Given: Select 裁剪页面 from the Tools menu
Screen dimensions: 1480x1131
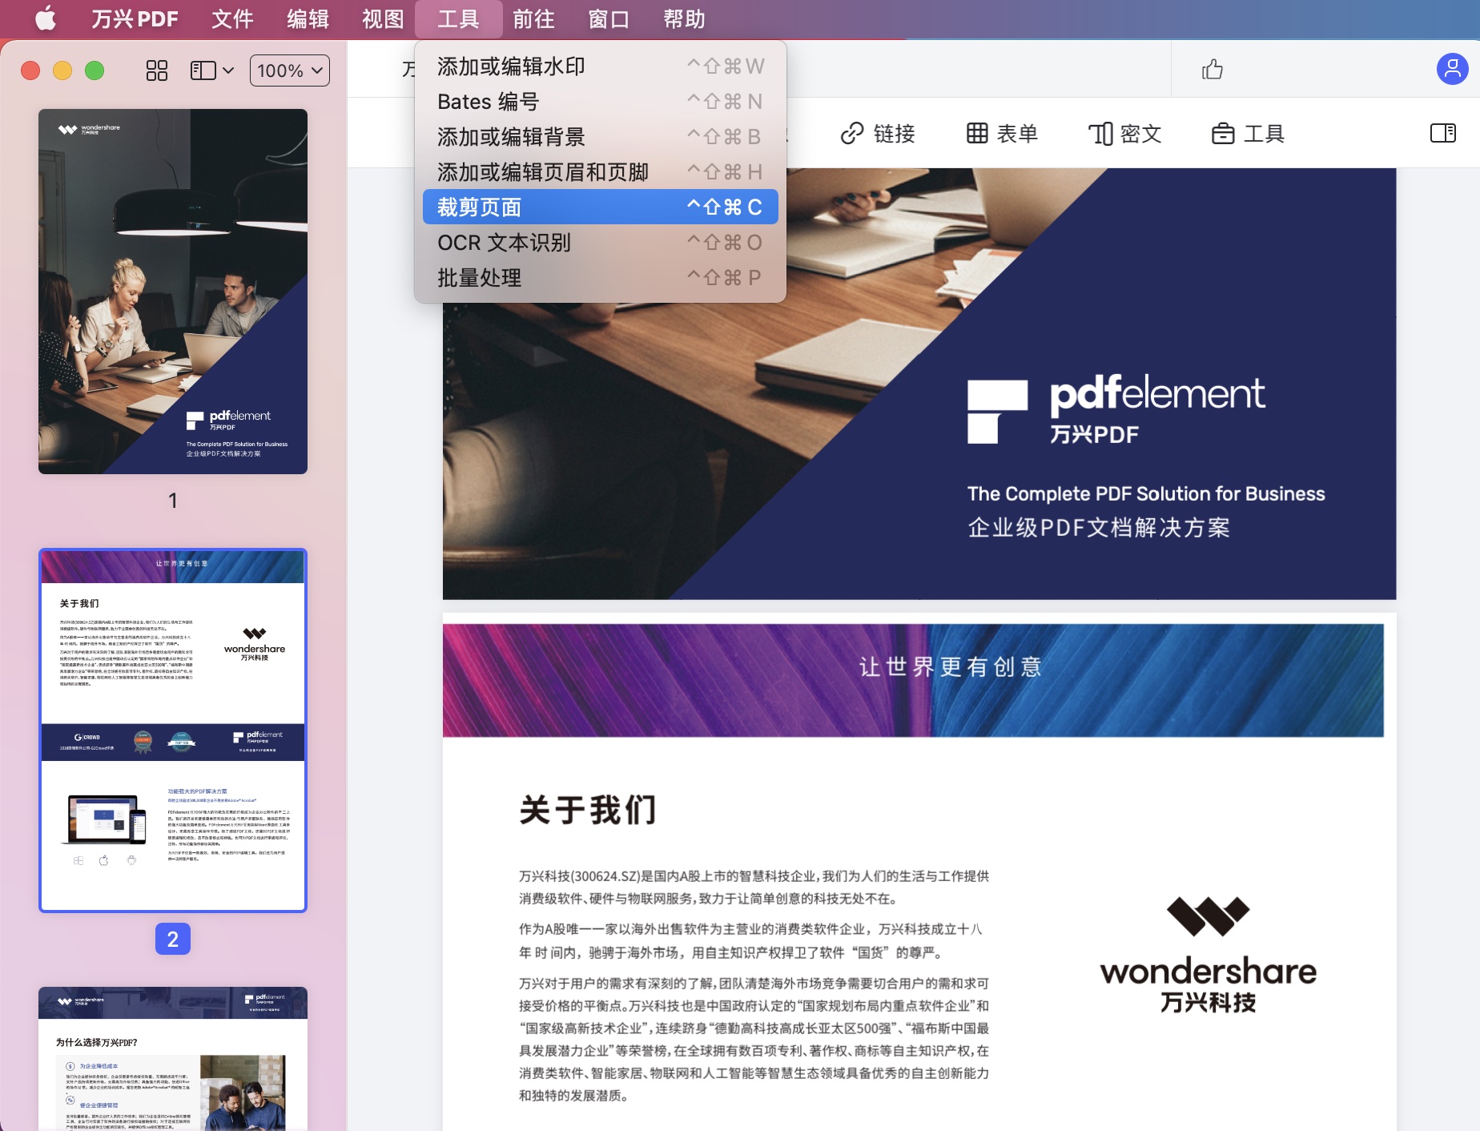Looking at the screenshot, I should [x=481, y=206].
